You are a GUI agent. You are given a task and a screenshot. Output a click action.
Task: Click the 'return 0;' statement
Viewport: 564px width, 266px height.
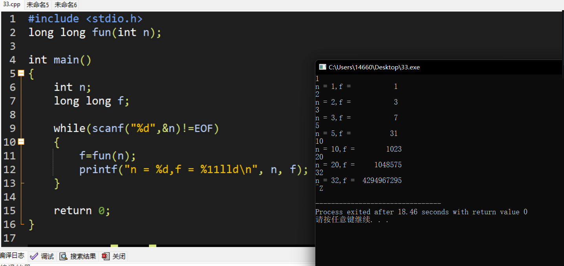[x=82, y=210]
